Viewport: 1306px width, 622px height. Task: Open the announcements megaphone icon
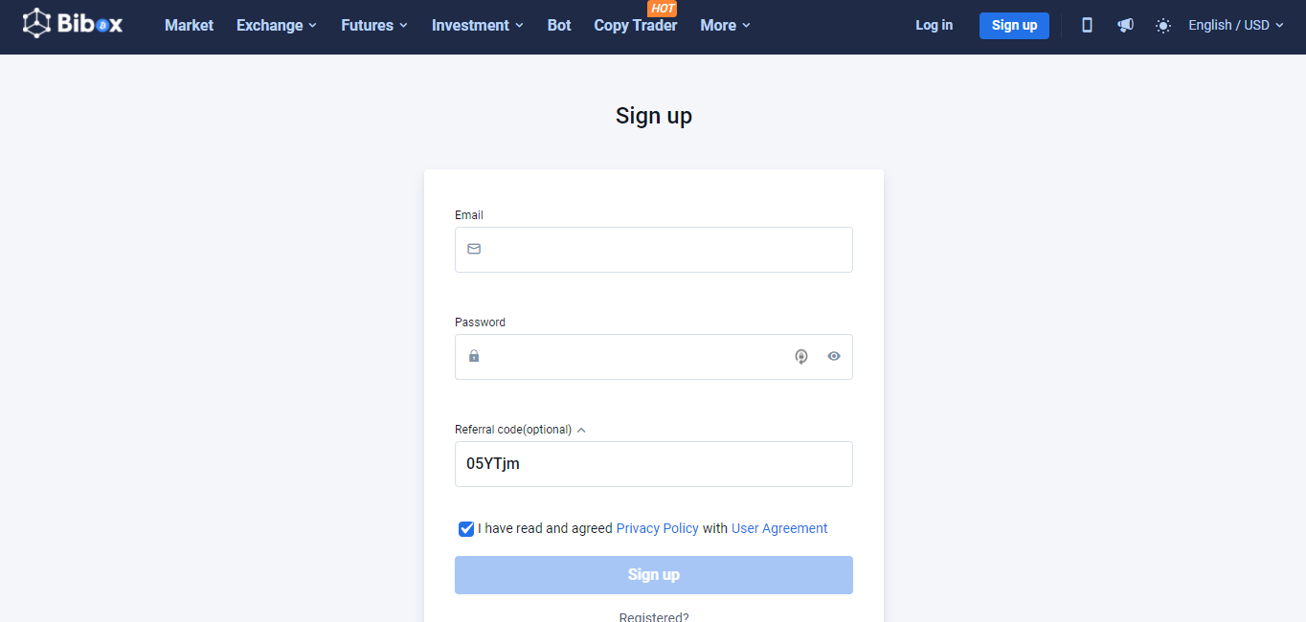1125,26
